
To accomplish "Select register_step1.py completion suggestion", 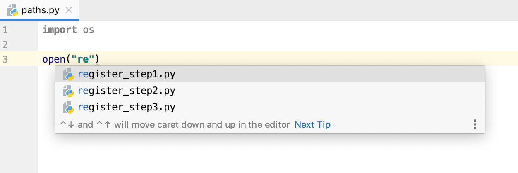I will point(270,75).
